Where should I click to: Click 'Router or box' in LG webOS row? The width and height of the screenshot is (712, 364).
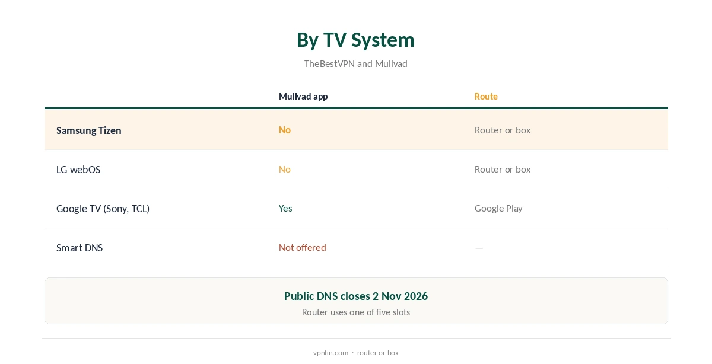click(503, 169)
